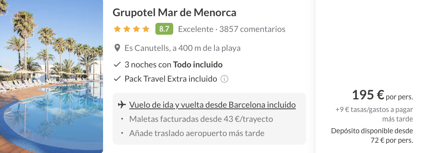The height and width of the screenshot is (153, 421).
Task: Click the location pin icon
Action: [x=117, y=48]
